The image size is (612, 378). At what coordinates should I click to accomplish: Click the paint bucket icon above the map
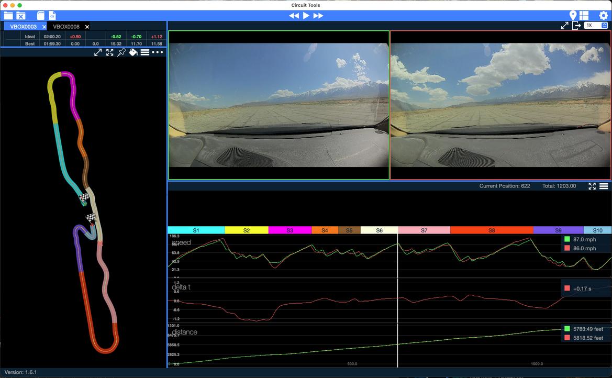(x=133, y=52)
